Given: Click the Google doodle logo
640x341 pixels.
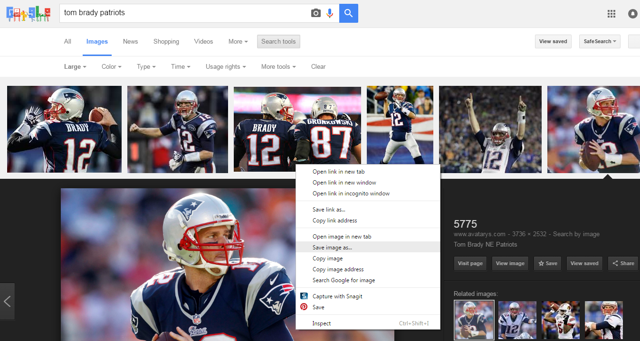Looking at the screenshot, I should pos(29,13).
